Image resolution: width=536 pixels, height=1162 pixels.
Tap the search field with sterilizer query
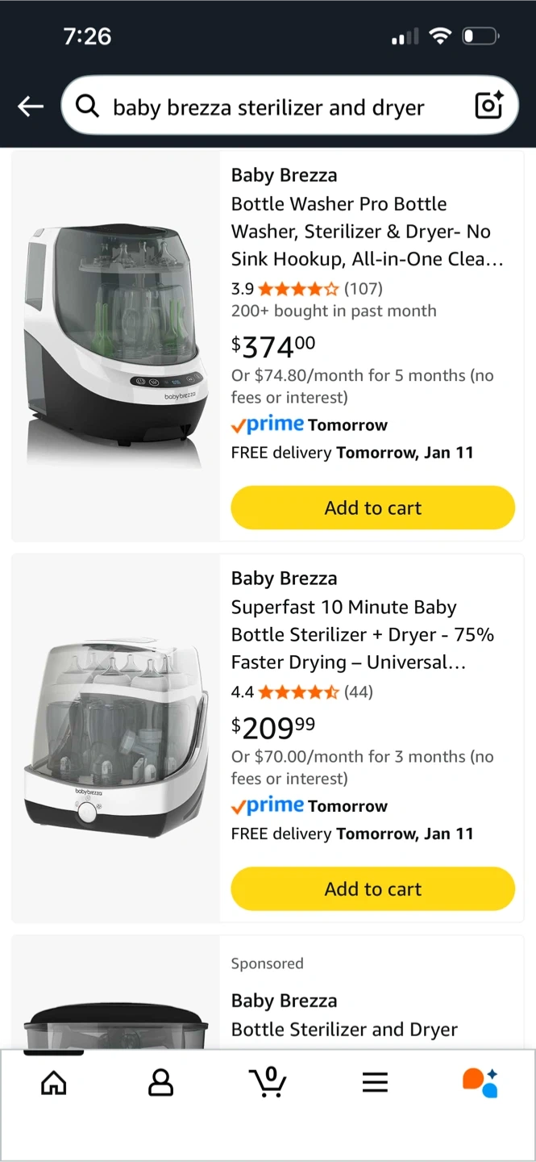(274, 107)
